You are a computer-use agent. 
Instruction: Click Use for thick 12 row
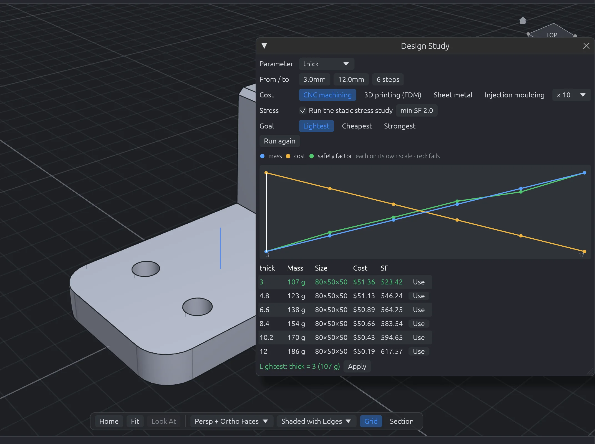pyautogui.click(x=418, y=351)
